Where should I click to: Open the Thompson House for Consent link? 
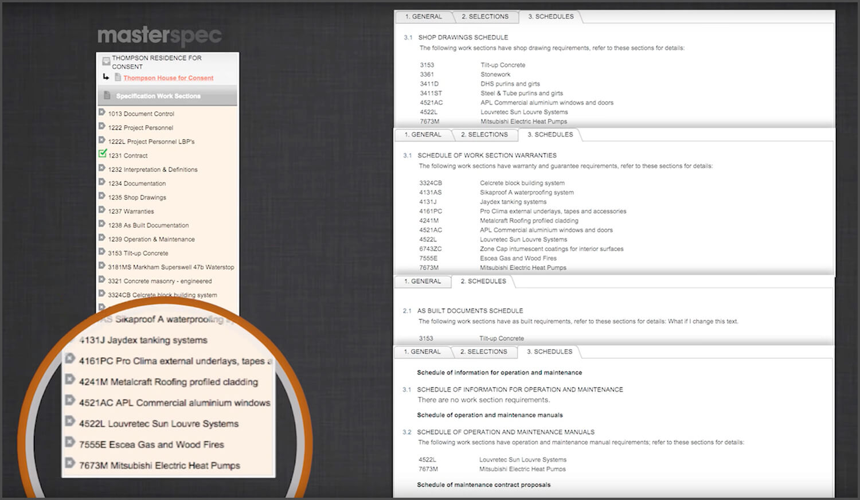coord(168,78)
